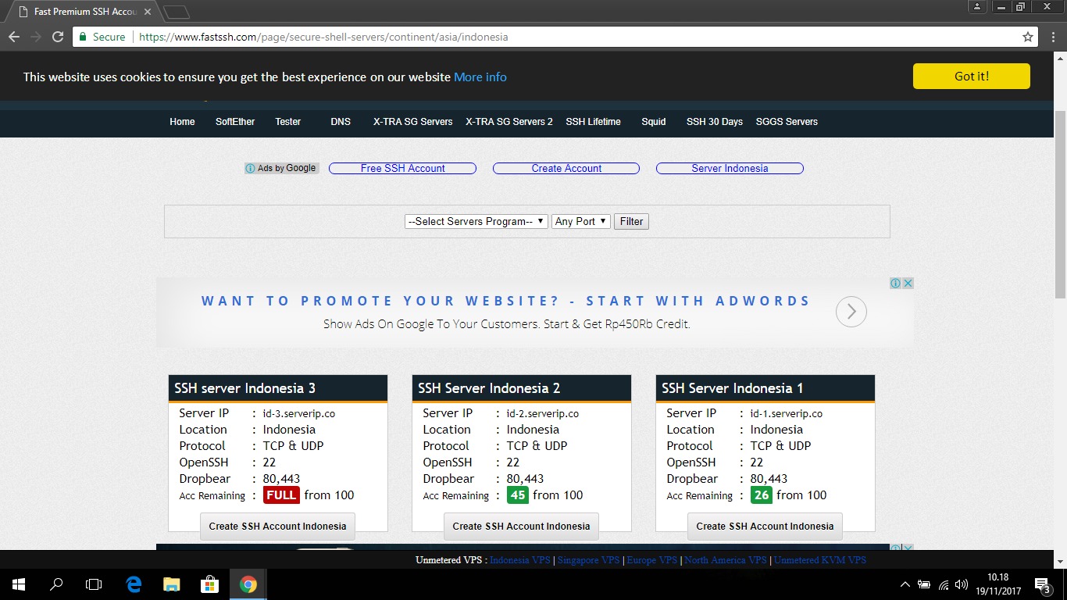The width and height of the screenshot is (1067, 600).
Task: Reload the page with refresh icon
Action: click(58, 37)
